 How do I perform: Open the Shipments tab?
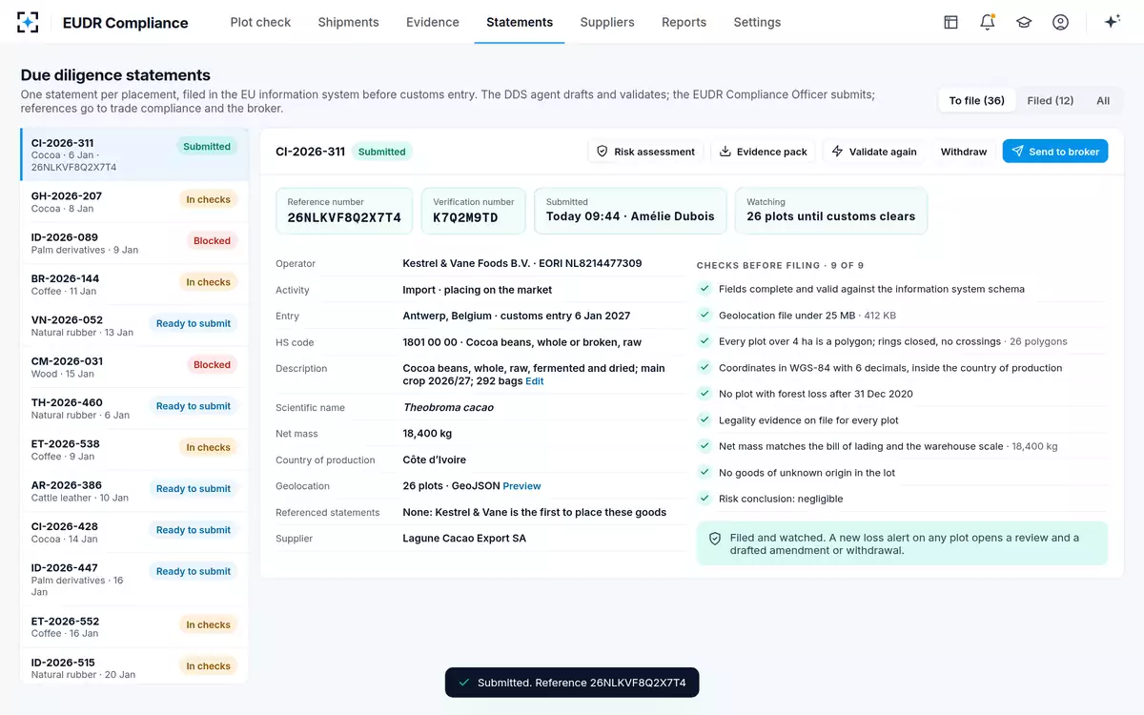click(348, 22)
